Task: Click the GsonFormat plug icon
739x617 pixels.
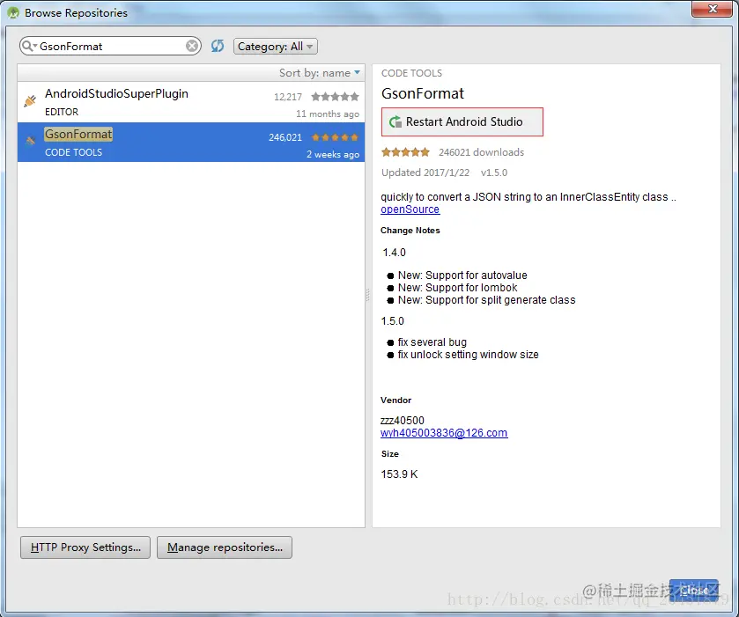Action: click(31, 140)
